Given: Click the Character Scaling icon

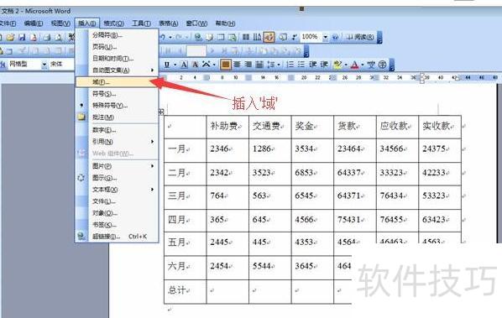Looking at the screenshot, I should (206, 65).
